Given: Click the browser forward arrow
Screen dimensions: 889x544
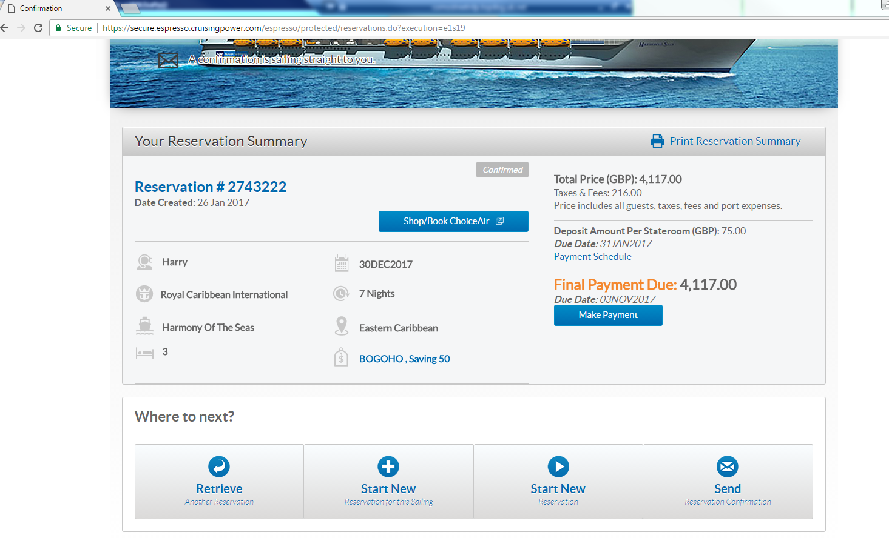Looking at the screenshot, I should (x=21, y=28).
